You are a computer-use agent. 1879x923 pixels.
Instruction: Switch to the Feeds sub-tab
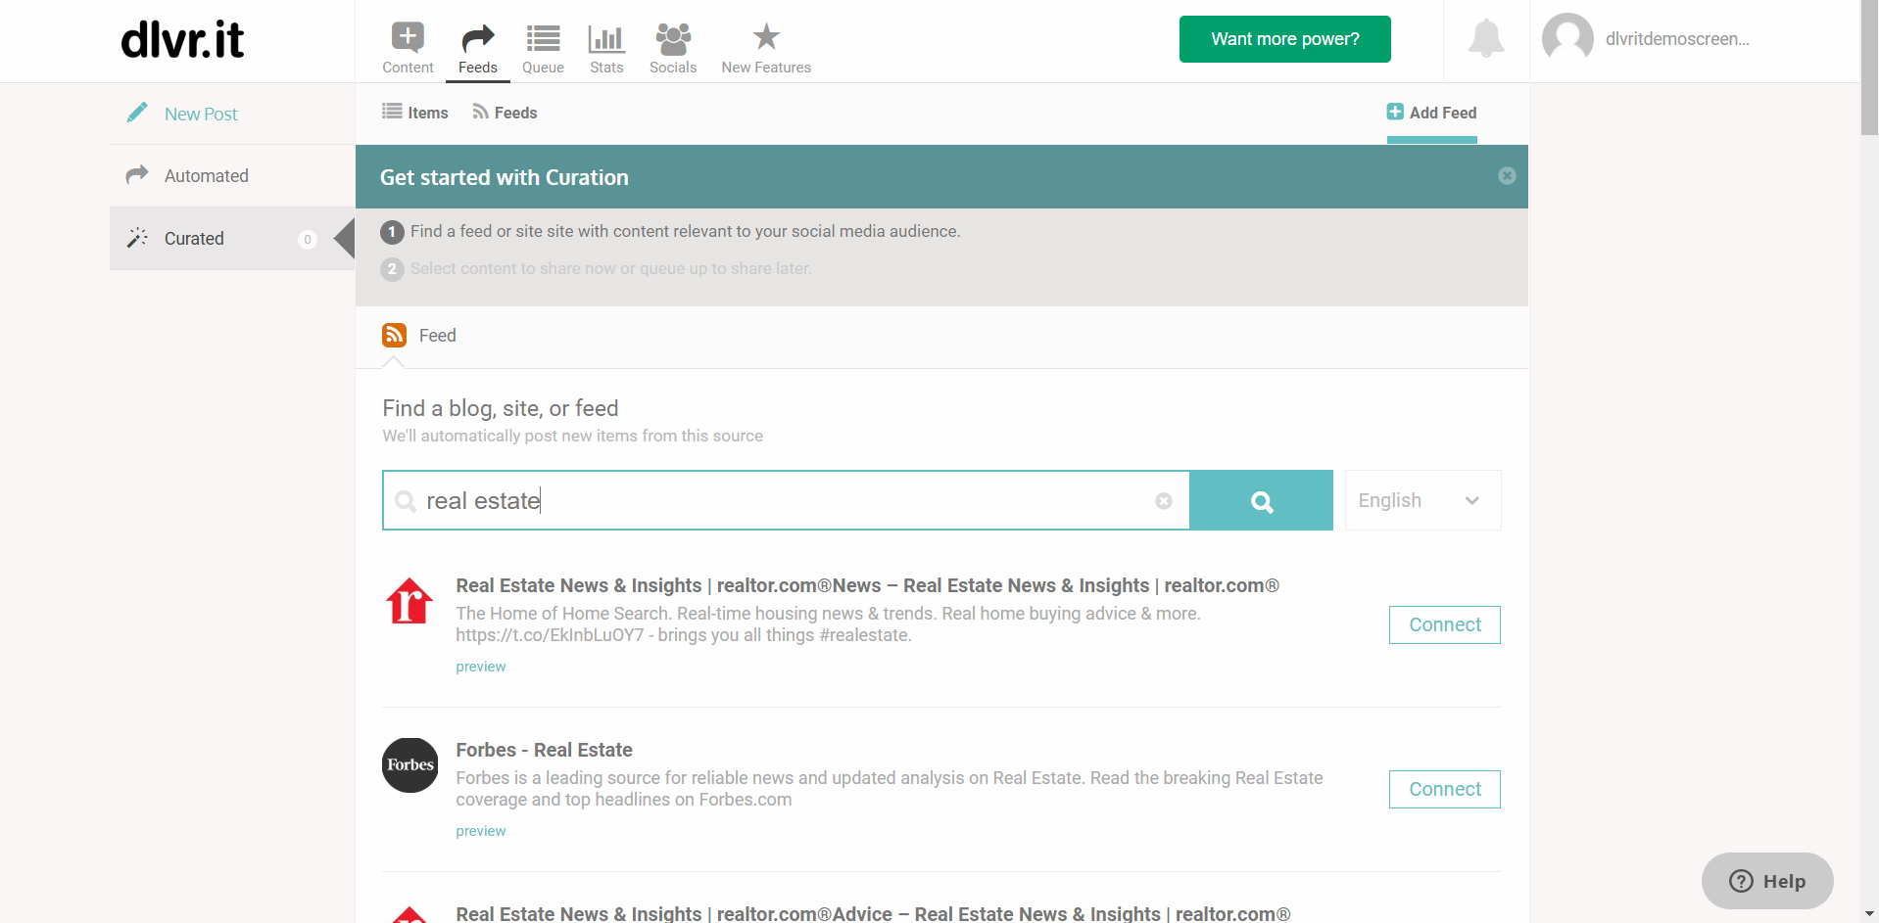point(505,113)
